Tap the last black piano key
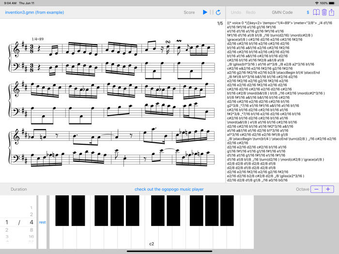 coord(227,210)
